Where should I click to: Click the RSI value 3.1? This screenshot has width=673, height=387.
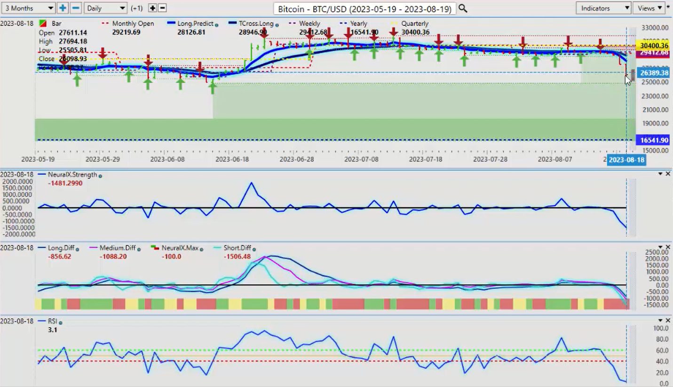52,330
